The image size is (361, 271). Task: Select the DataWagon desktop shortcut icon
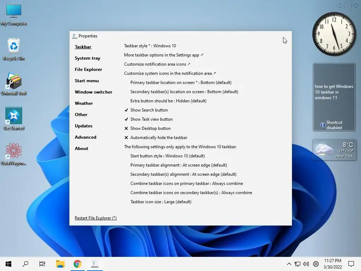14,154
